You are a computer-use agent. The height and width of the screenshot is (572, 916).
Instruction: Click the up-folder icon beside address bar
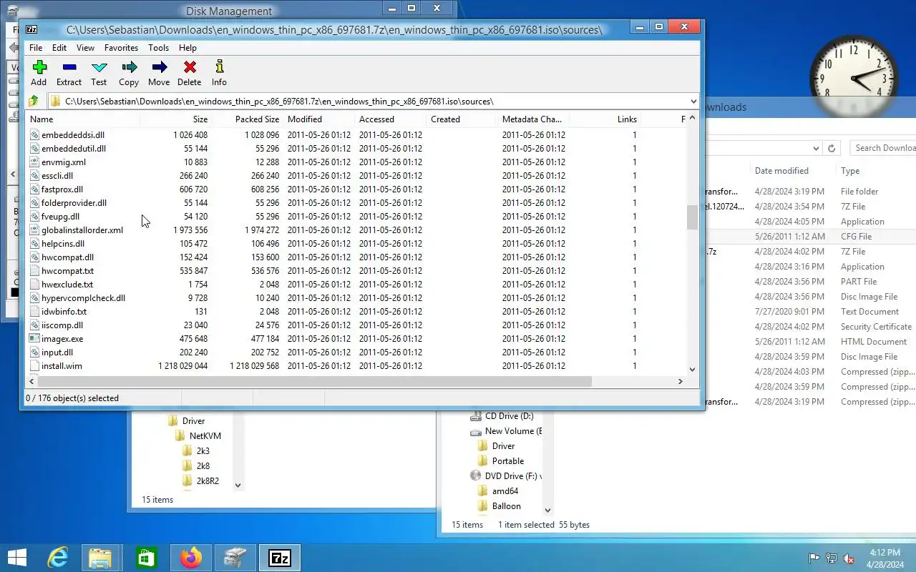tap(34, 101)
